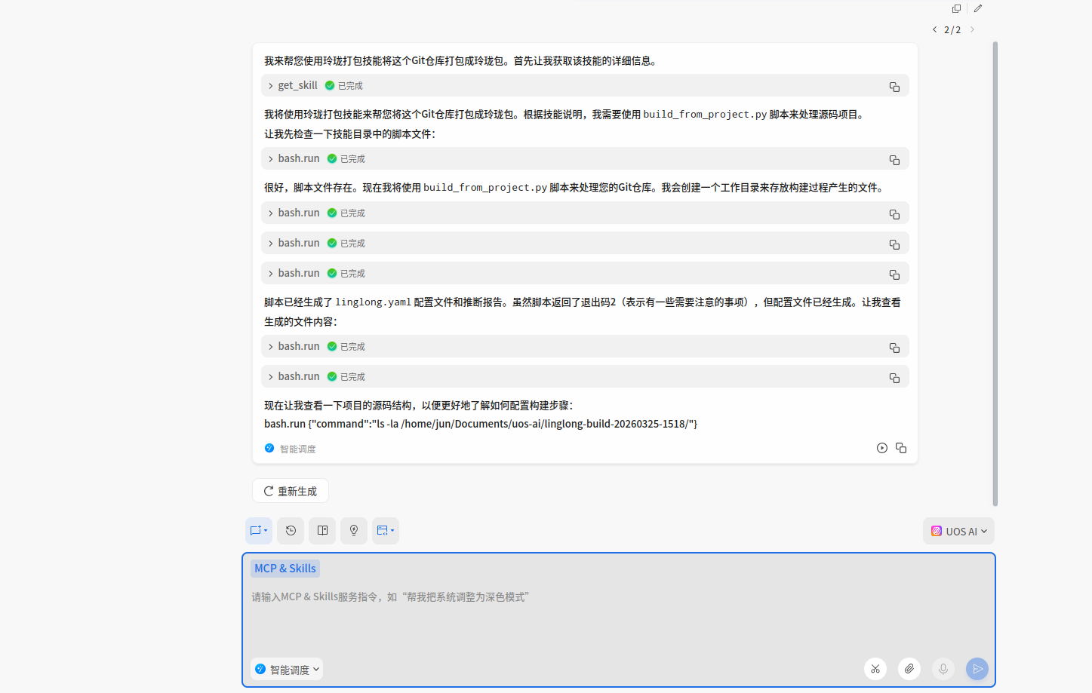Click the MCP & Skills tag
The width and height of the screenshot is (1092, 693).
(x=285, y=569)
